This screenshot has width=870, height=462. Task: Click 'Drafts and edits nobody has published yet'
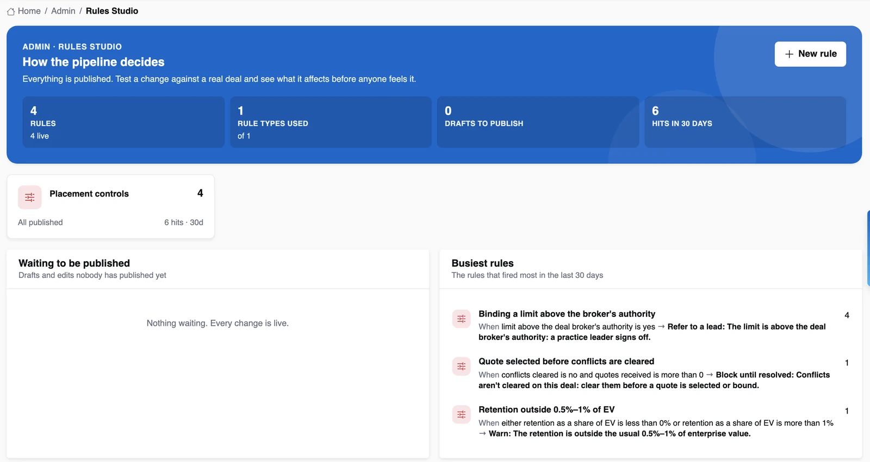pyautogui.click(x=92, y=275)
